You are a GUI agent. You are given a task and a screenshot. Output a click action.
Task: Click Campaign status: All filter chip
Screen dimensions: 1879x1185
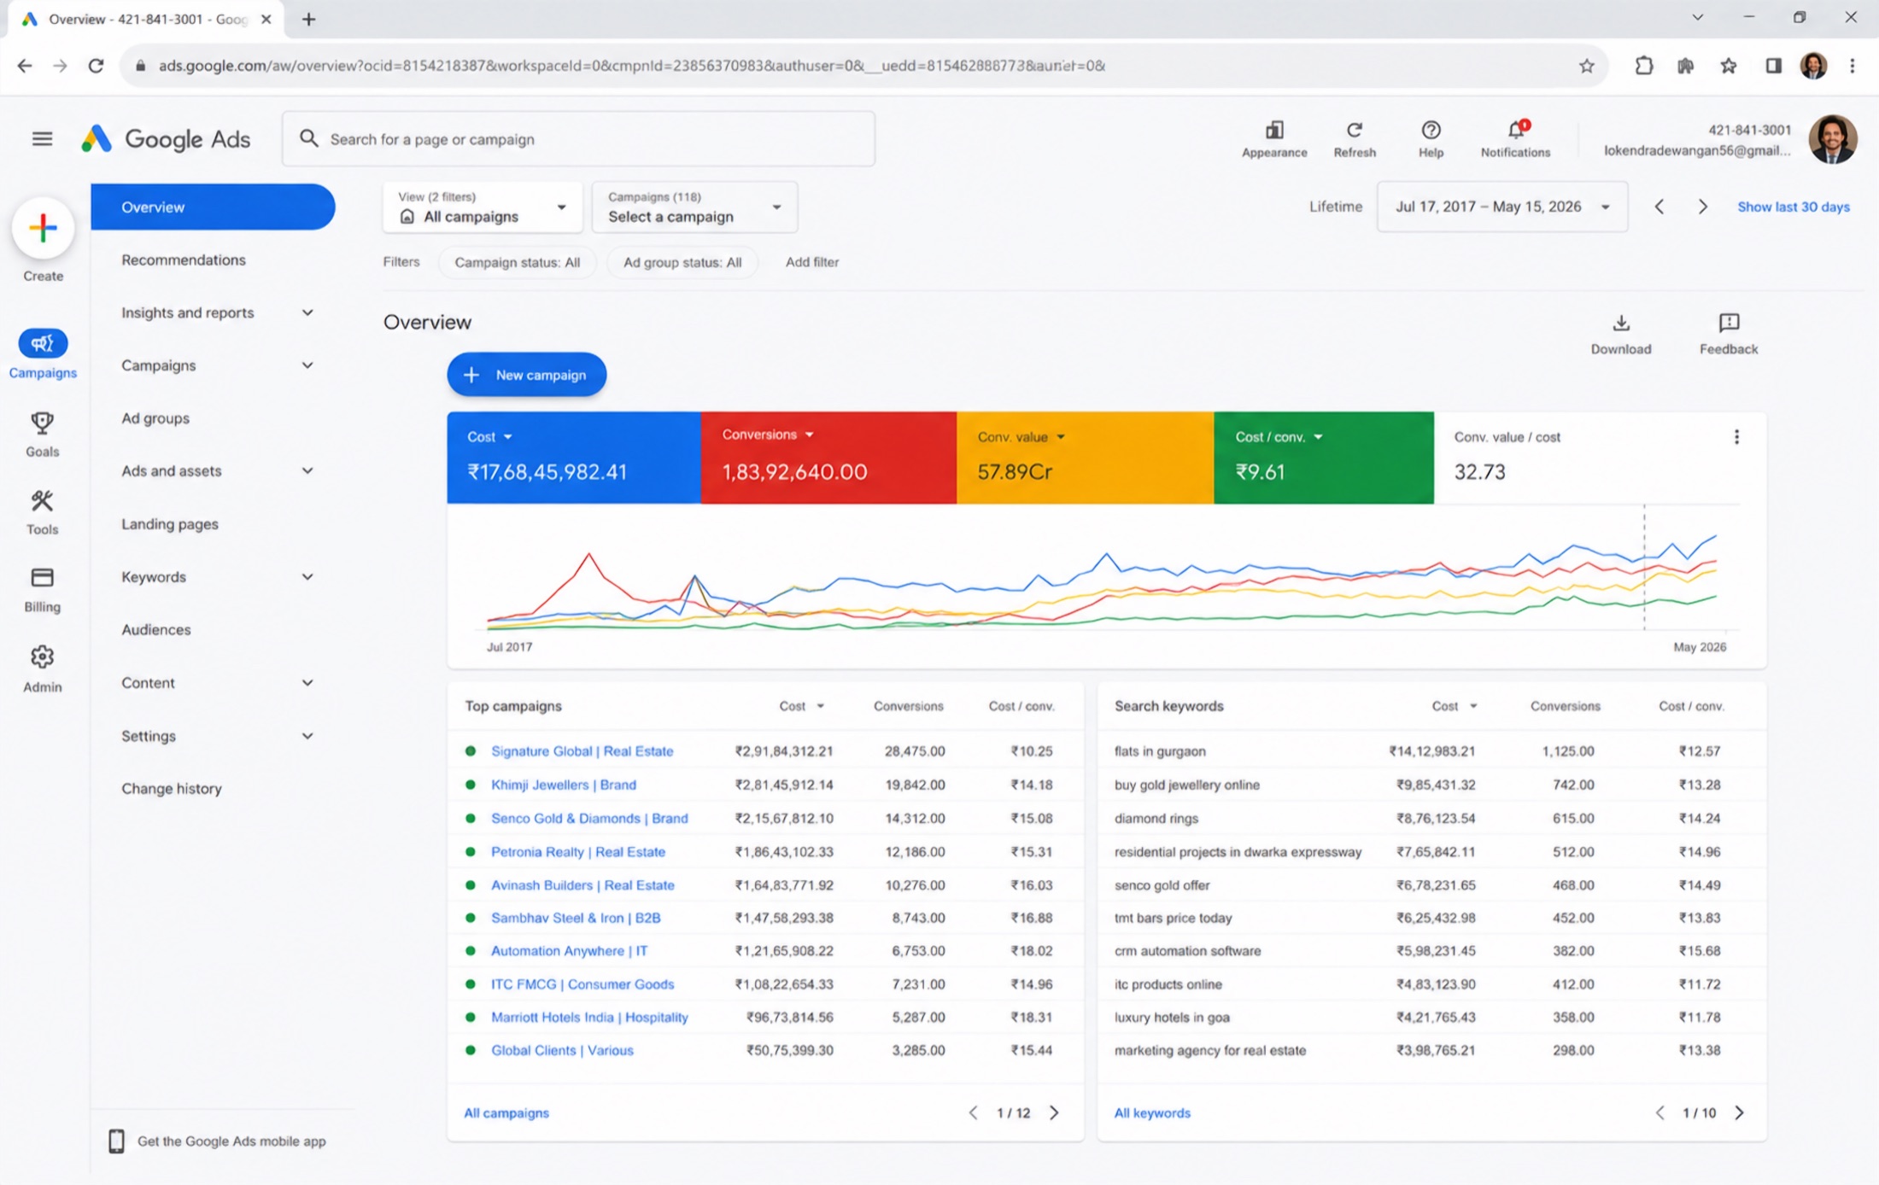[x=517, y=262]
